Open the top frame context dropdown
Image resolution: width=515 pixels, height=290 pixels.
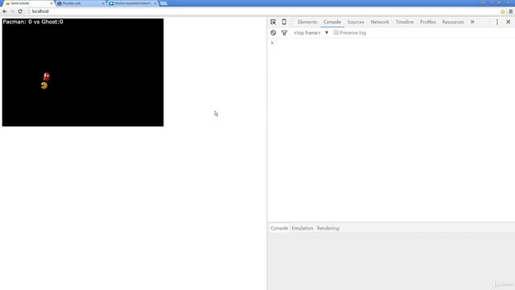point(311,33)
